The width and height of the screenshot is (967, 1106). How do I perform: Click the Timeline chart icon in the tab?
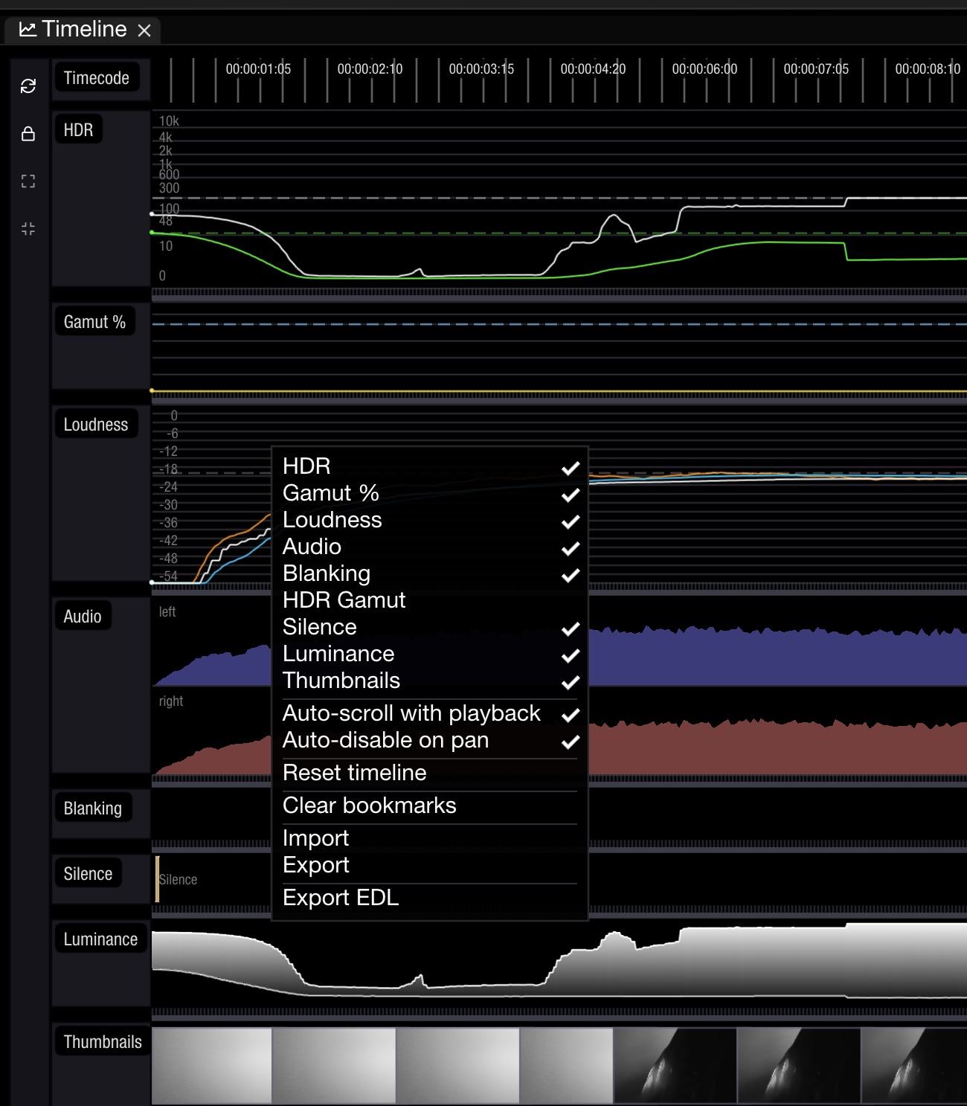click(x=28, y=29)
